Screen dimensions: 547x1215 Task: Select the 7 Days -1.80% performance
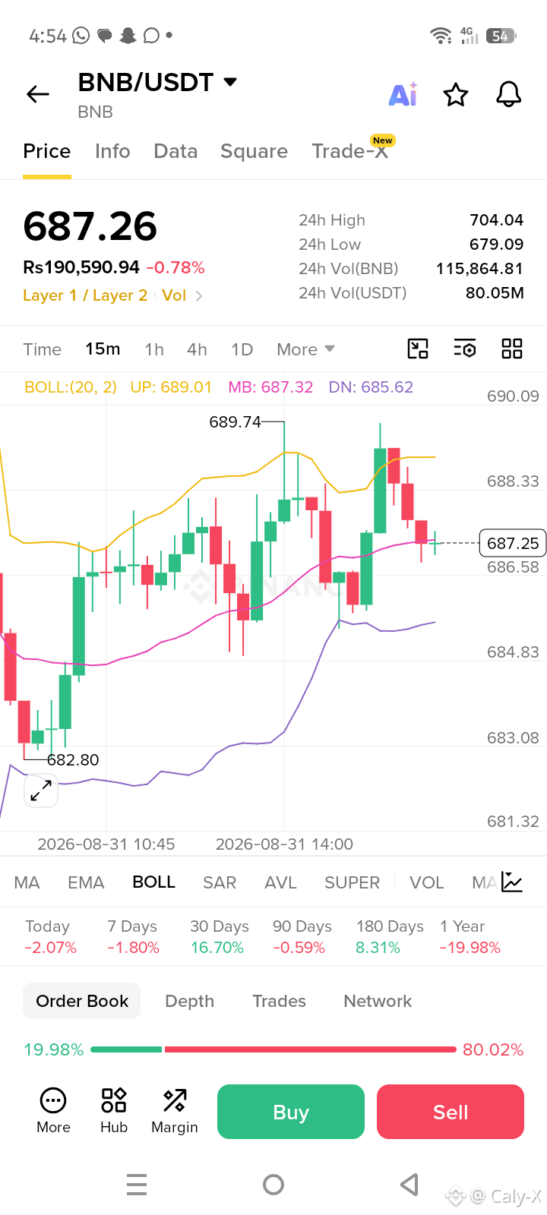(x=133, y=937)
